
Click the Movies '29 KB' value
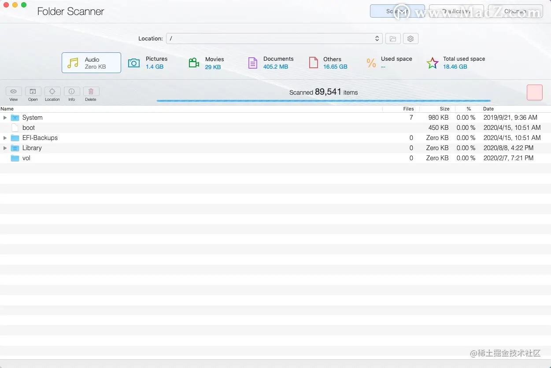coord(213,67)
